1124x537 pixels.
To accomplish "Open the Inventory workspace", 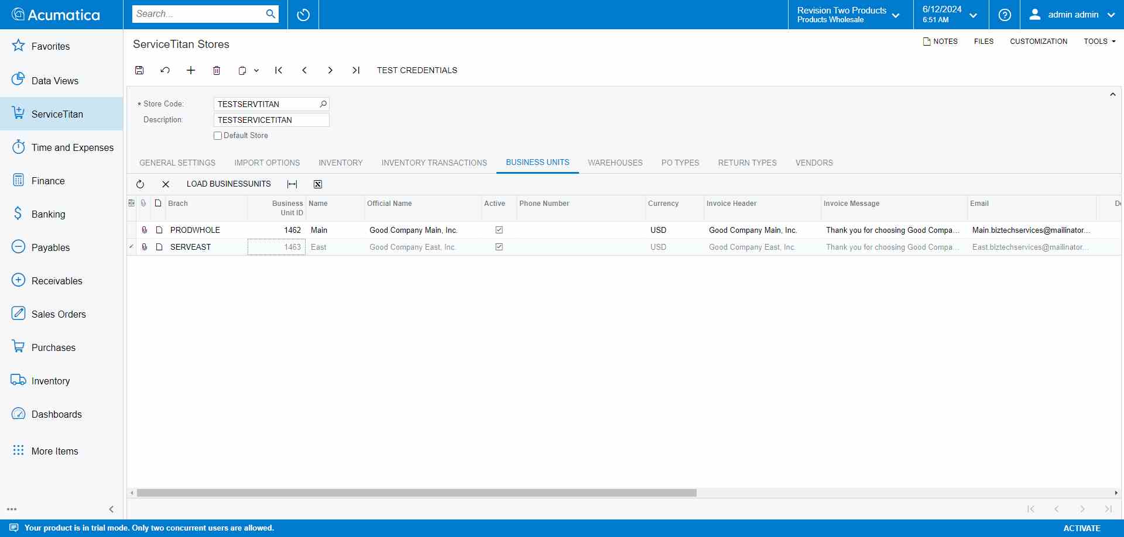I will [61, 381].
